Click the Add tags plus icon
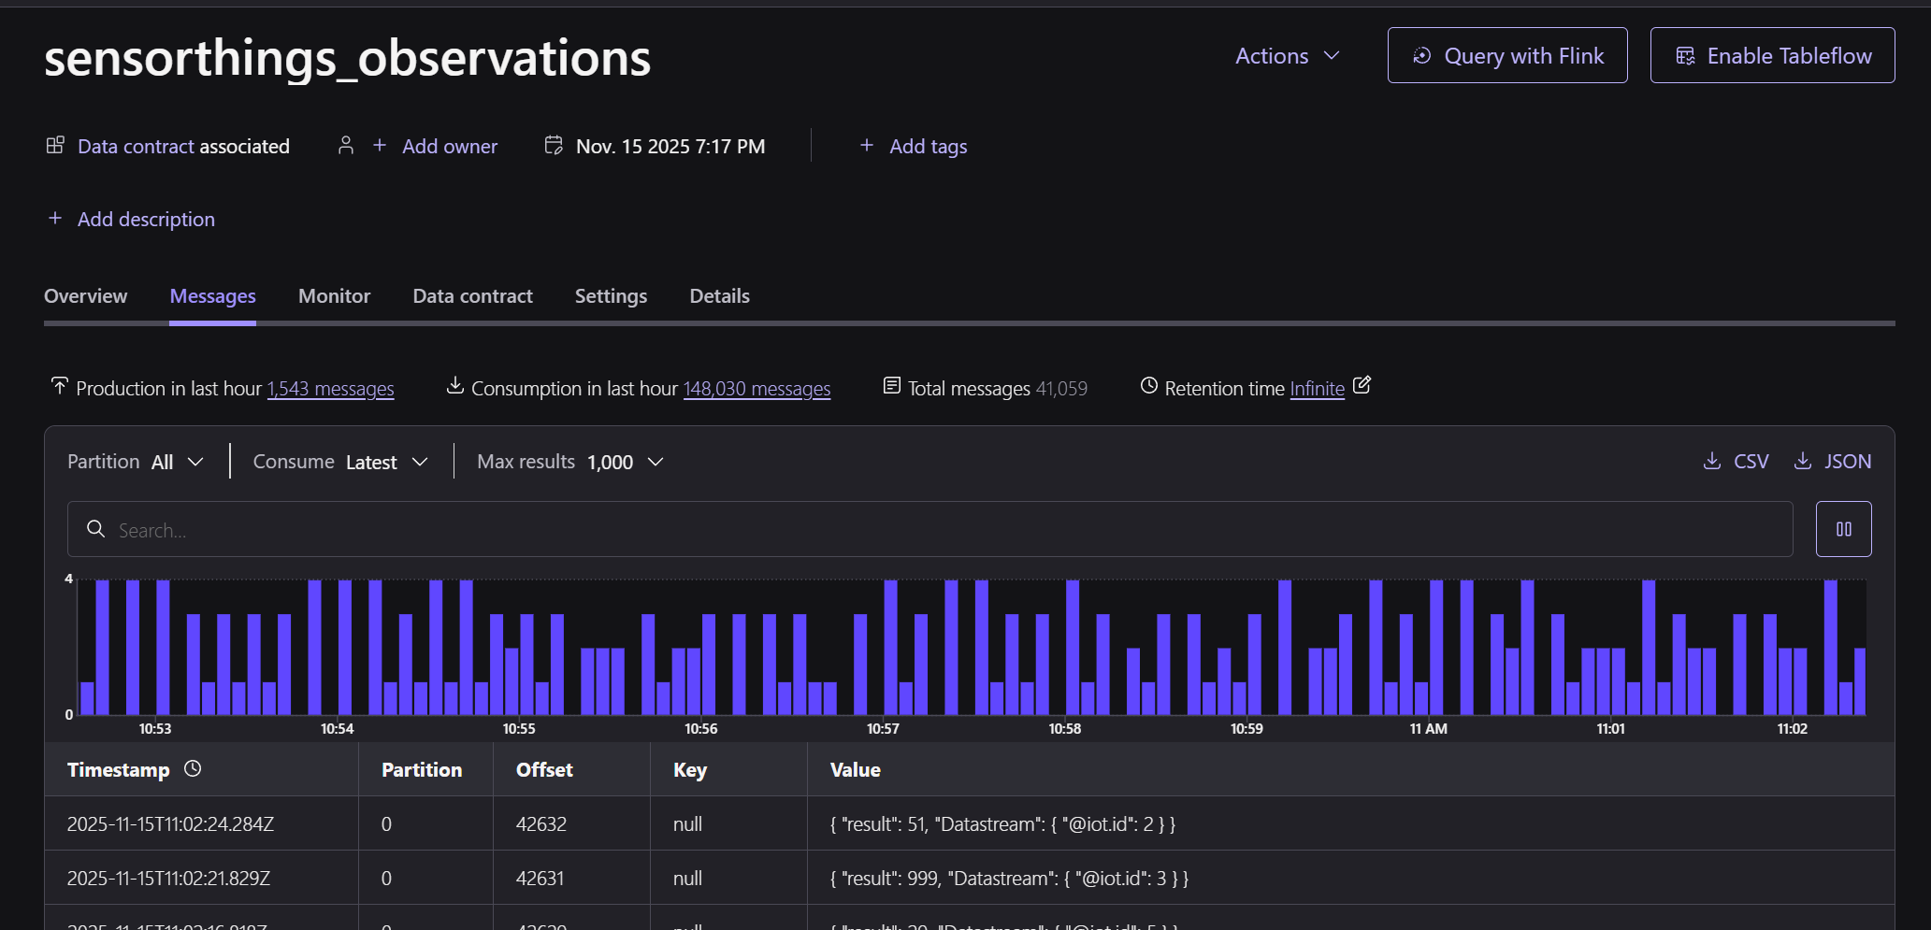1931x930 pixels. (x=867, y=146)
